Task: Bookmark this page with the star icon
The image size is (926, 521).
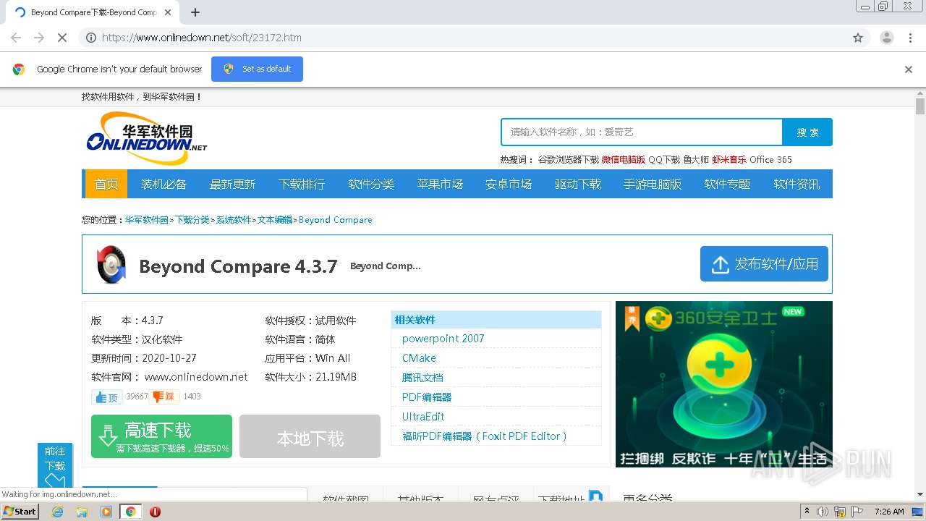Action: click(858, 38)
